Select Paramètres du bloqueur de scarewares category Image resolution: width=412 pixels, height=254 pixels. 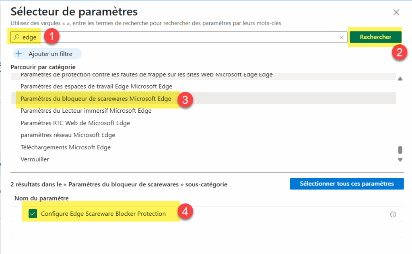coord(96,99)
